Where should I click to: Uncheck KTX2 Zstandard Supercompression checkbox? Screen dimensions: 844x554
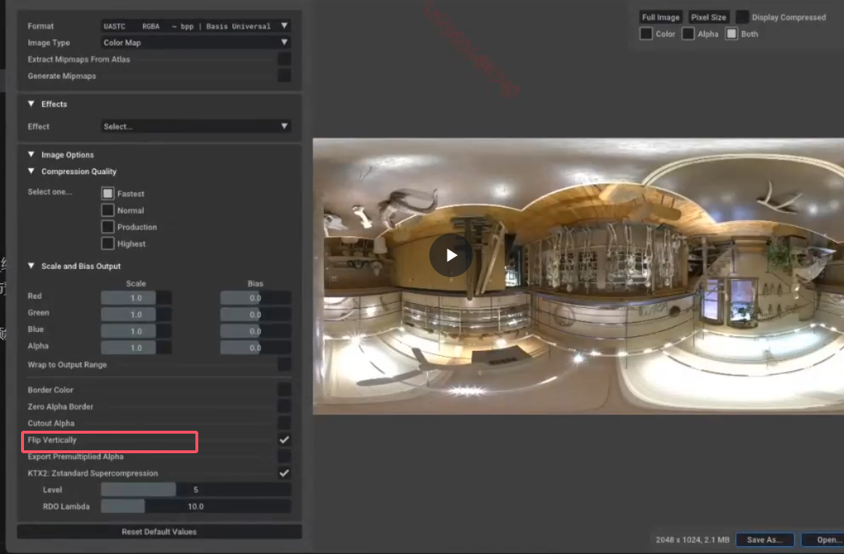(284, 473)
